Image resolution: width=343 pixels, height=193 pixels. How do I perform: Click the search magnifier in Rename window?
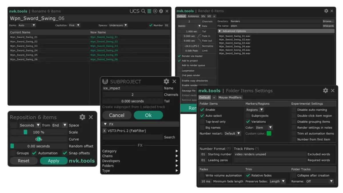tap(143, 11)
